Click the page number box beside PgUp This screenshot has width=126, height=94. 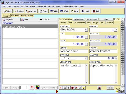(x=23, y=87)
